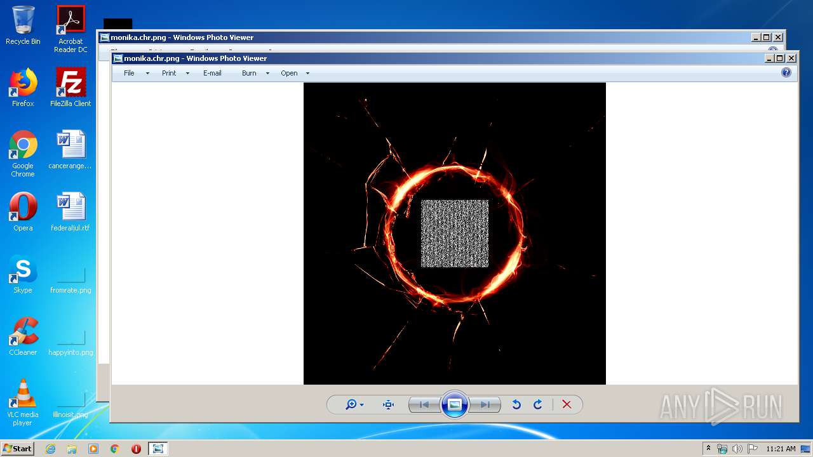
Task: Open Windows Explorer folder in taskbar
Action: click(72, 449)
